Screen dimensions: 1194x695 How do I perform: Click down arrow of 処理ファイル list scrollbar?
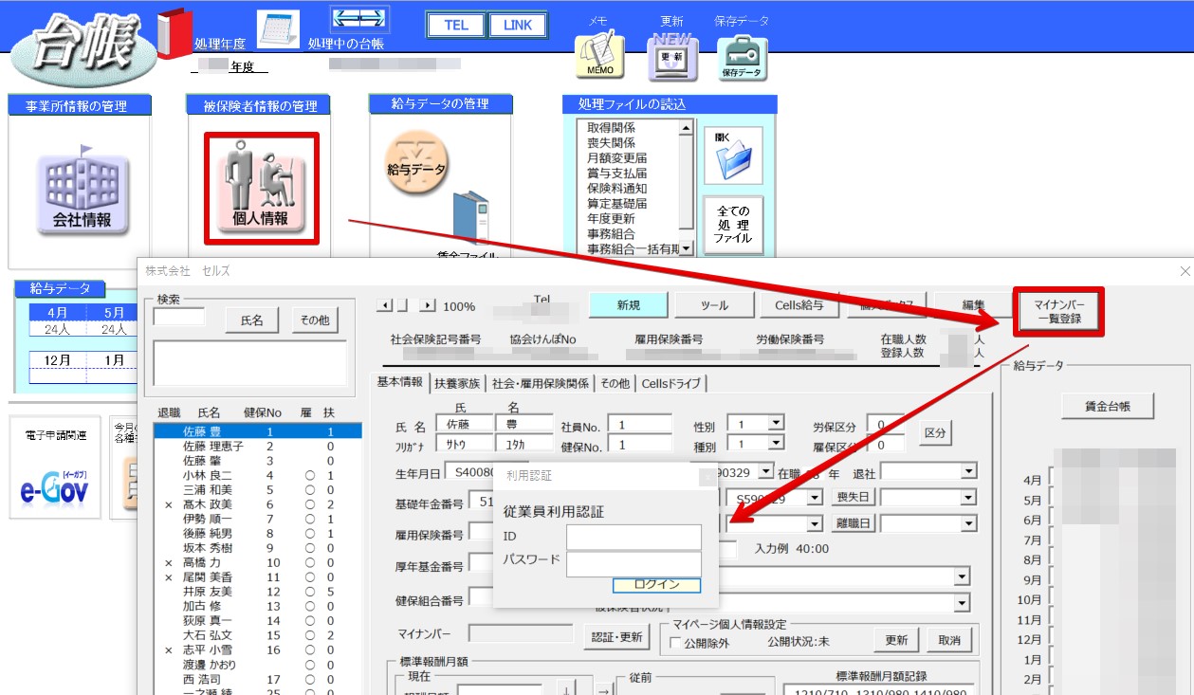(x=687, y=248)
